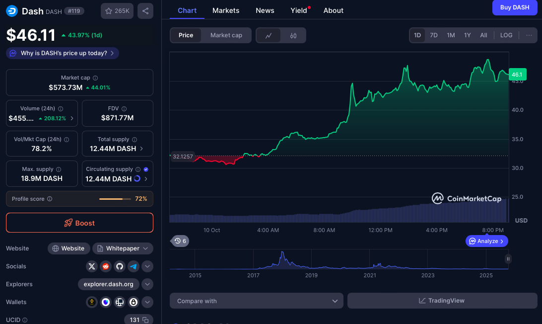Toggle LOG scale on the chart
The width and height of the screenshot is (542, 324).
click(x=506, y=35)
